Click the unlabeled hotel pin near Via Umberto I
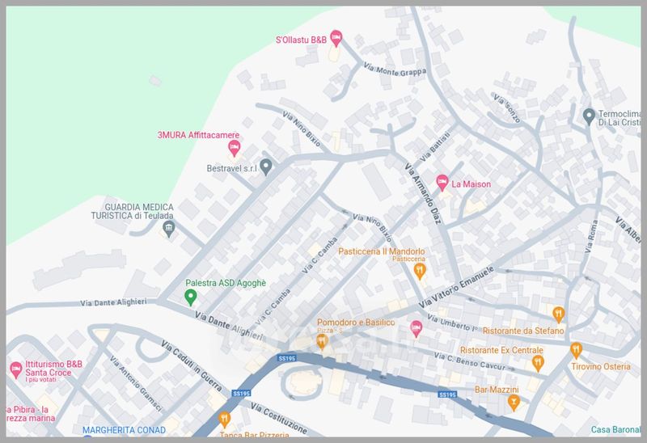647x443 pixels. click(x=417, y=327)
